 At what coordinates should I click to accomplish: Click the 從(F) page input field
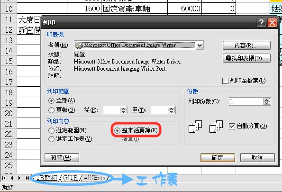click(x=111, y=110)
